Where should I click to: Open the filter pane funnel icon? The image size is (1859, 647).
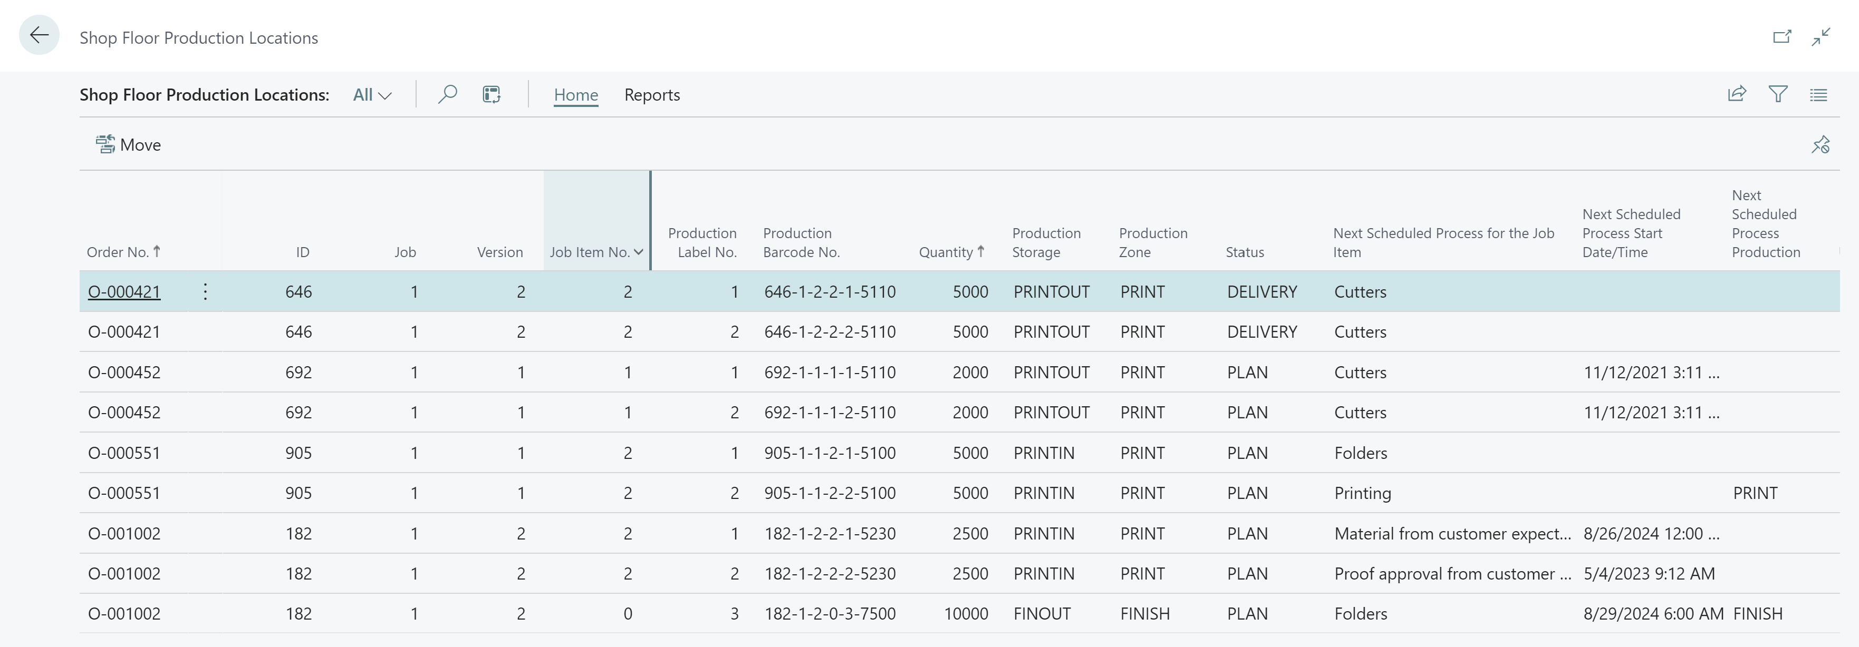[1778, 94]
